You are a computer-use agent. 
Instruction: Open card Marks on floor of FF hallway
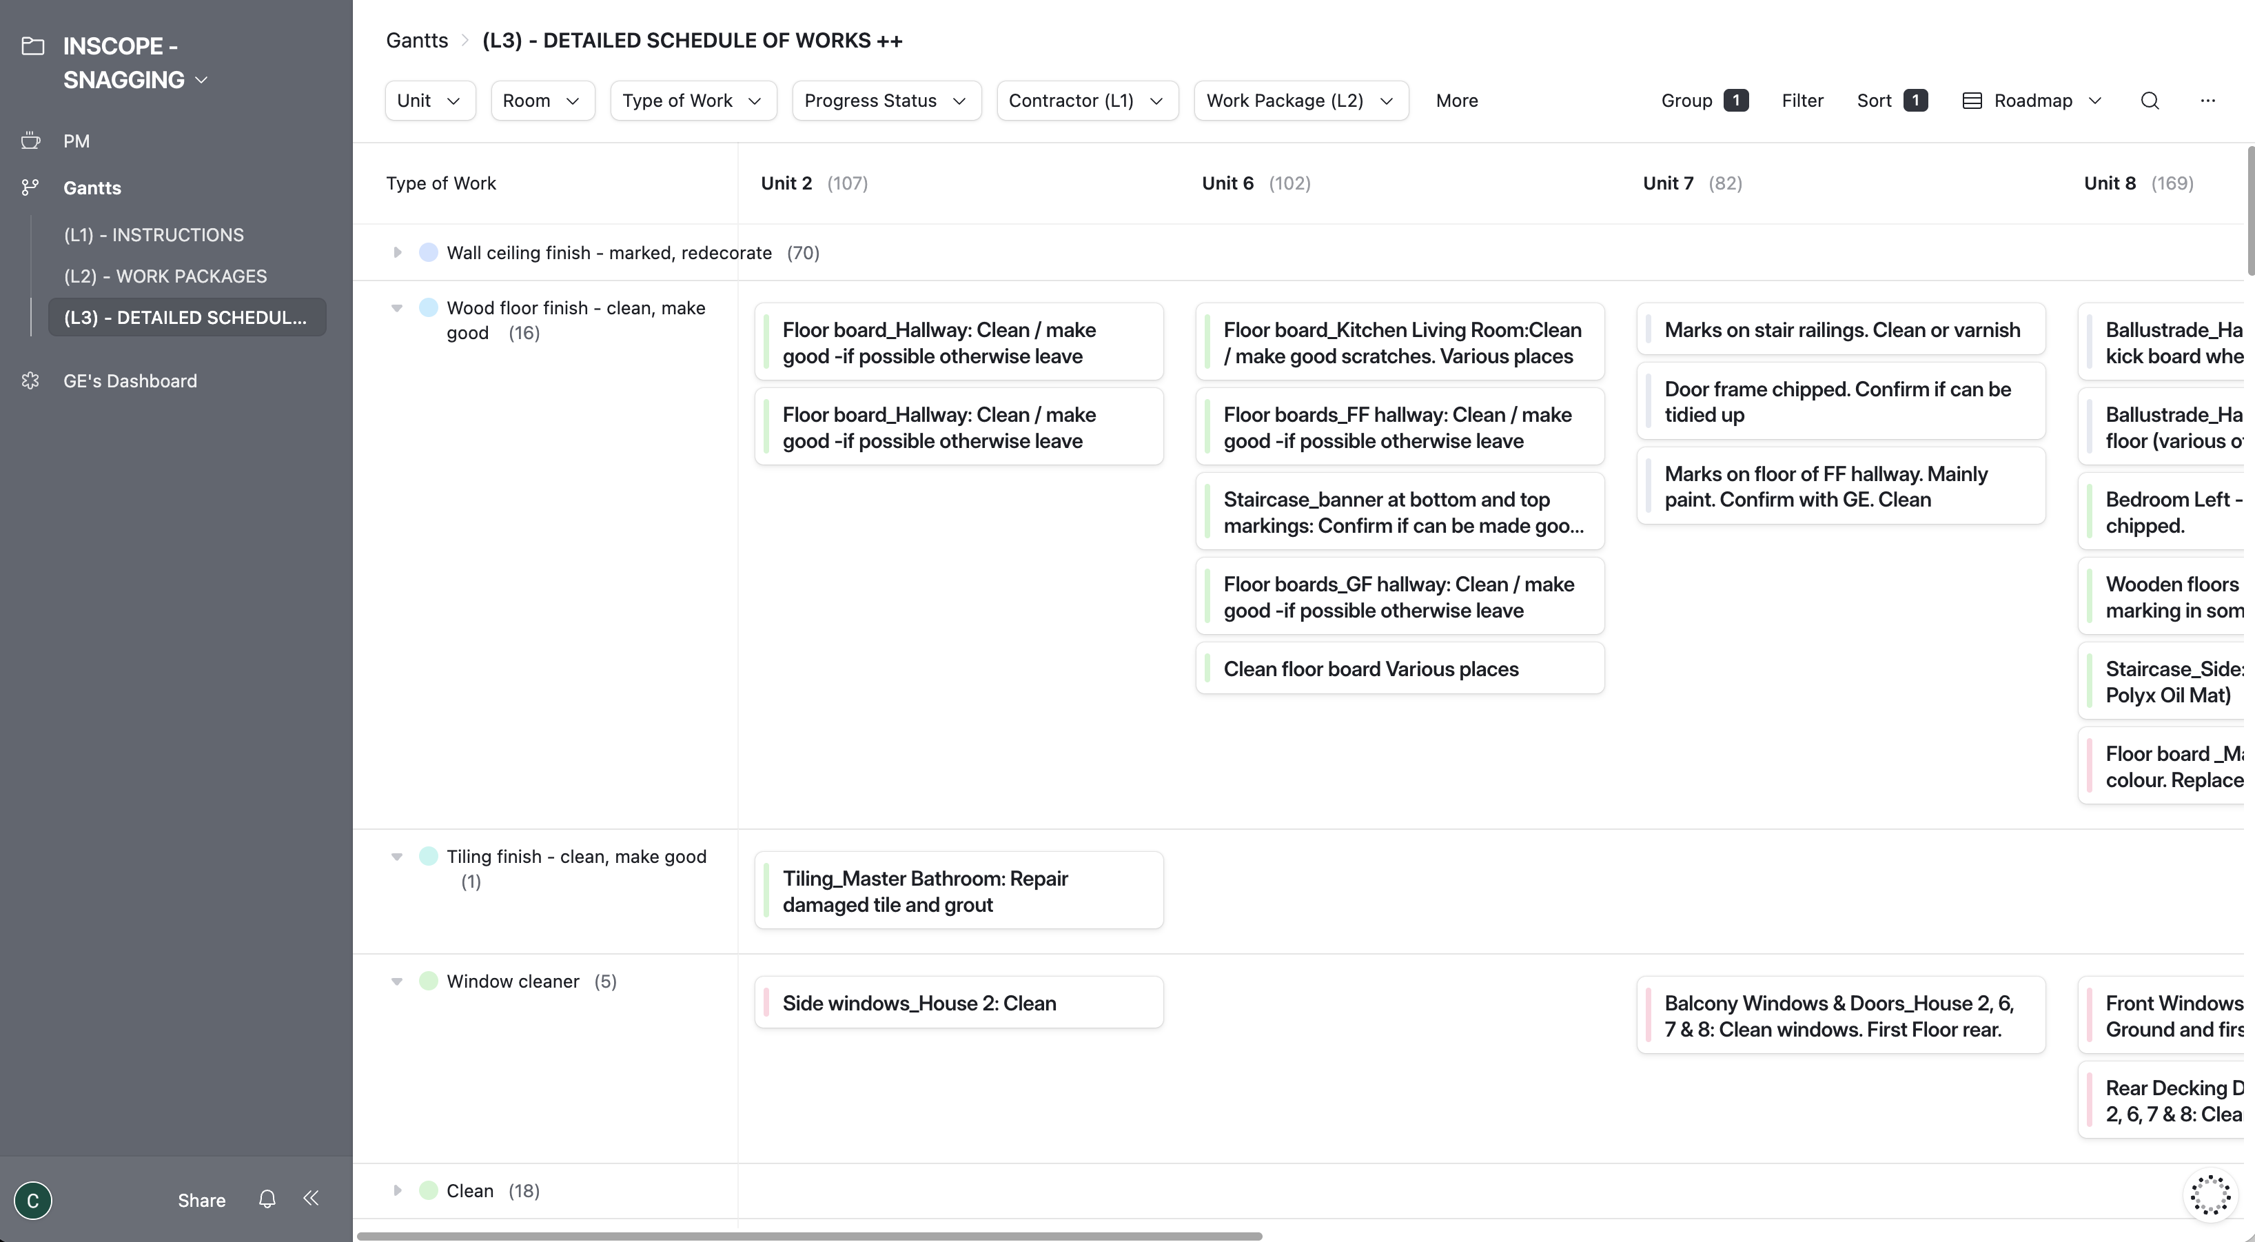click(1841, 486)
